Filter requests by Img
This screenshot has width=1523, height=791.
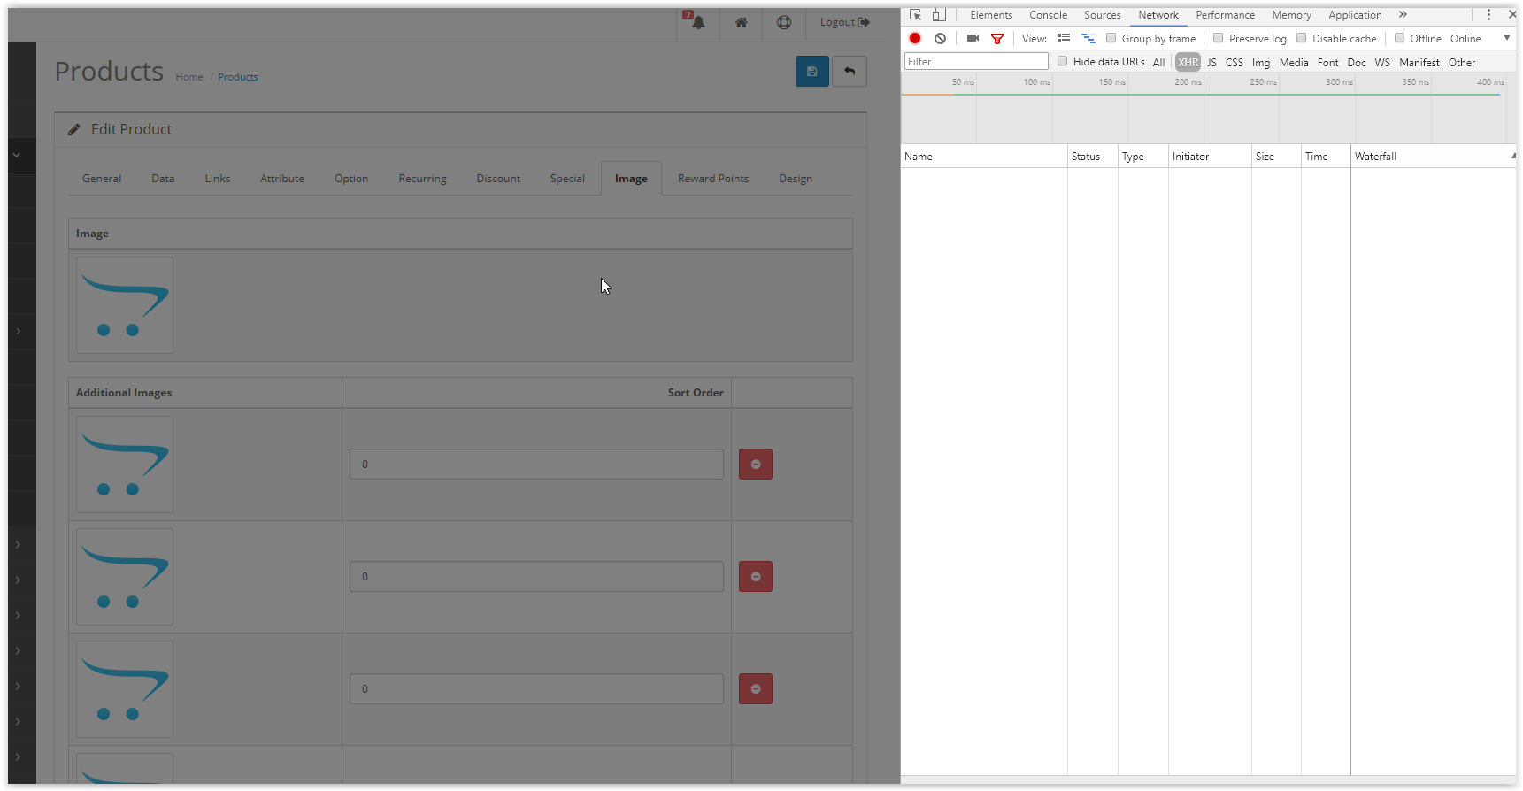tap(1260, 63)
